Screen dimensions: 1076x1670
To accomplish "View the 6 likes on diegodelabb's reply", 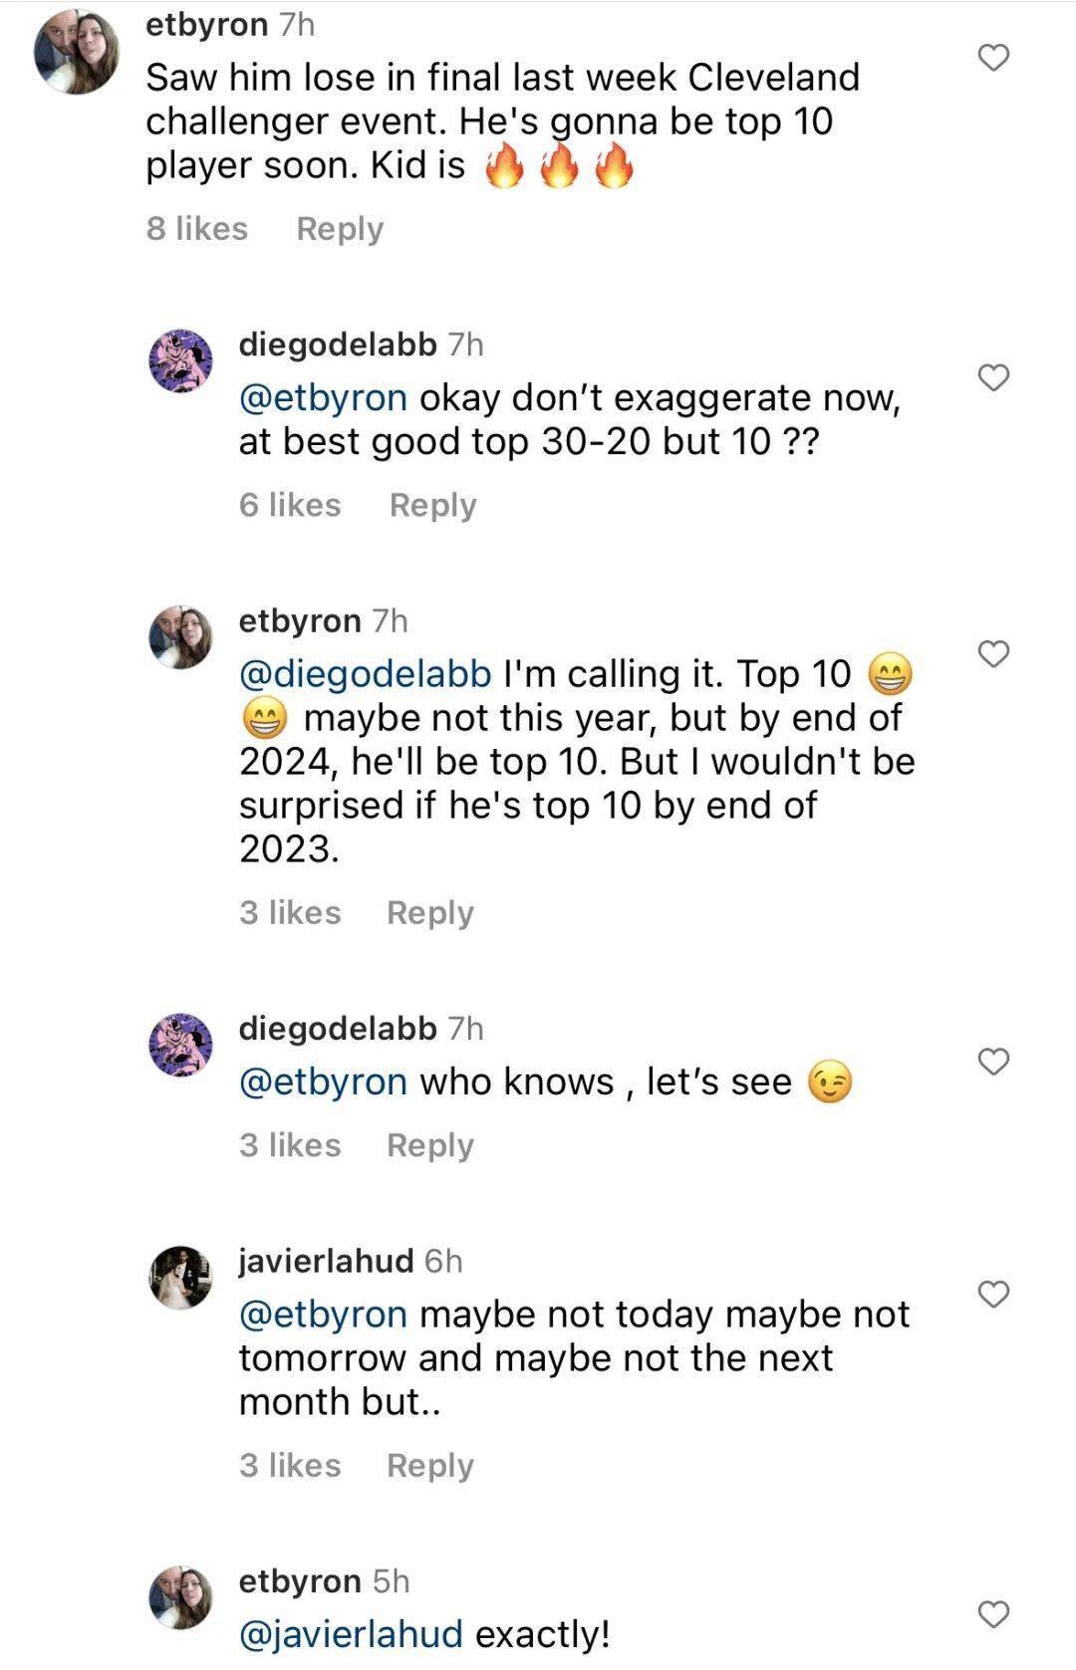I will point(290,505).
